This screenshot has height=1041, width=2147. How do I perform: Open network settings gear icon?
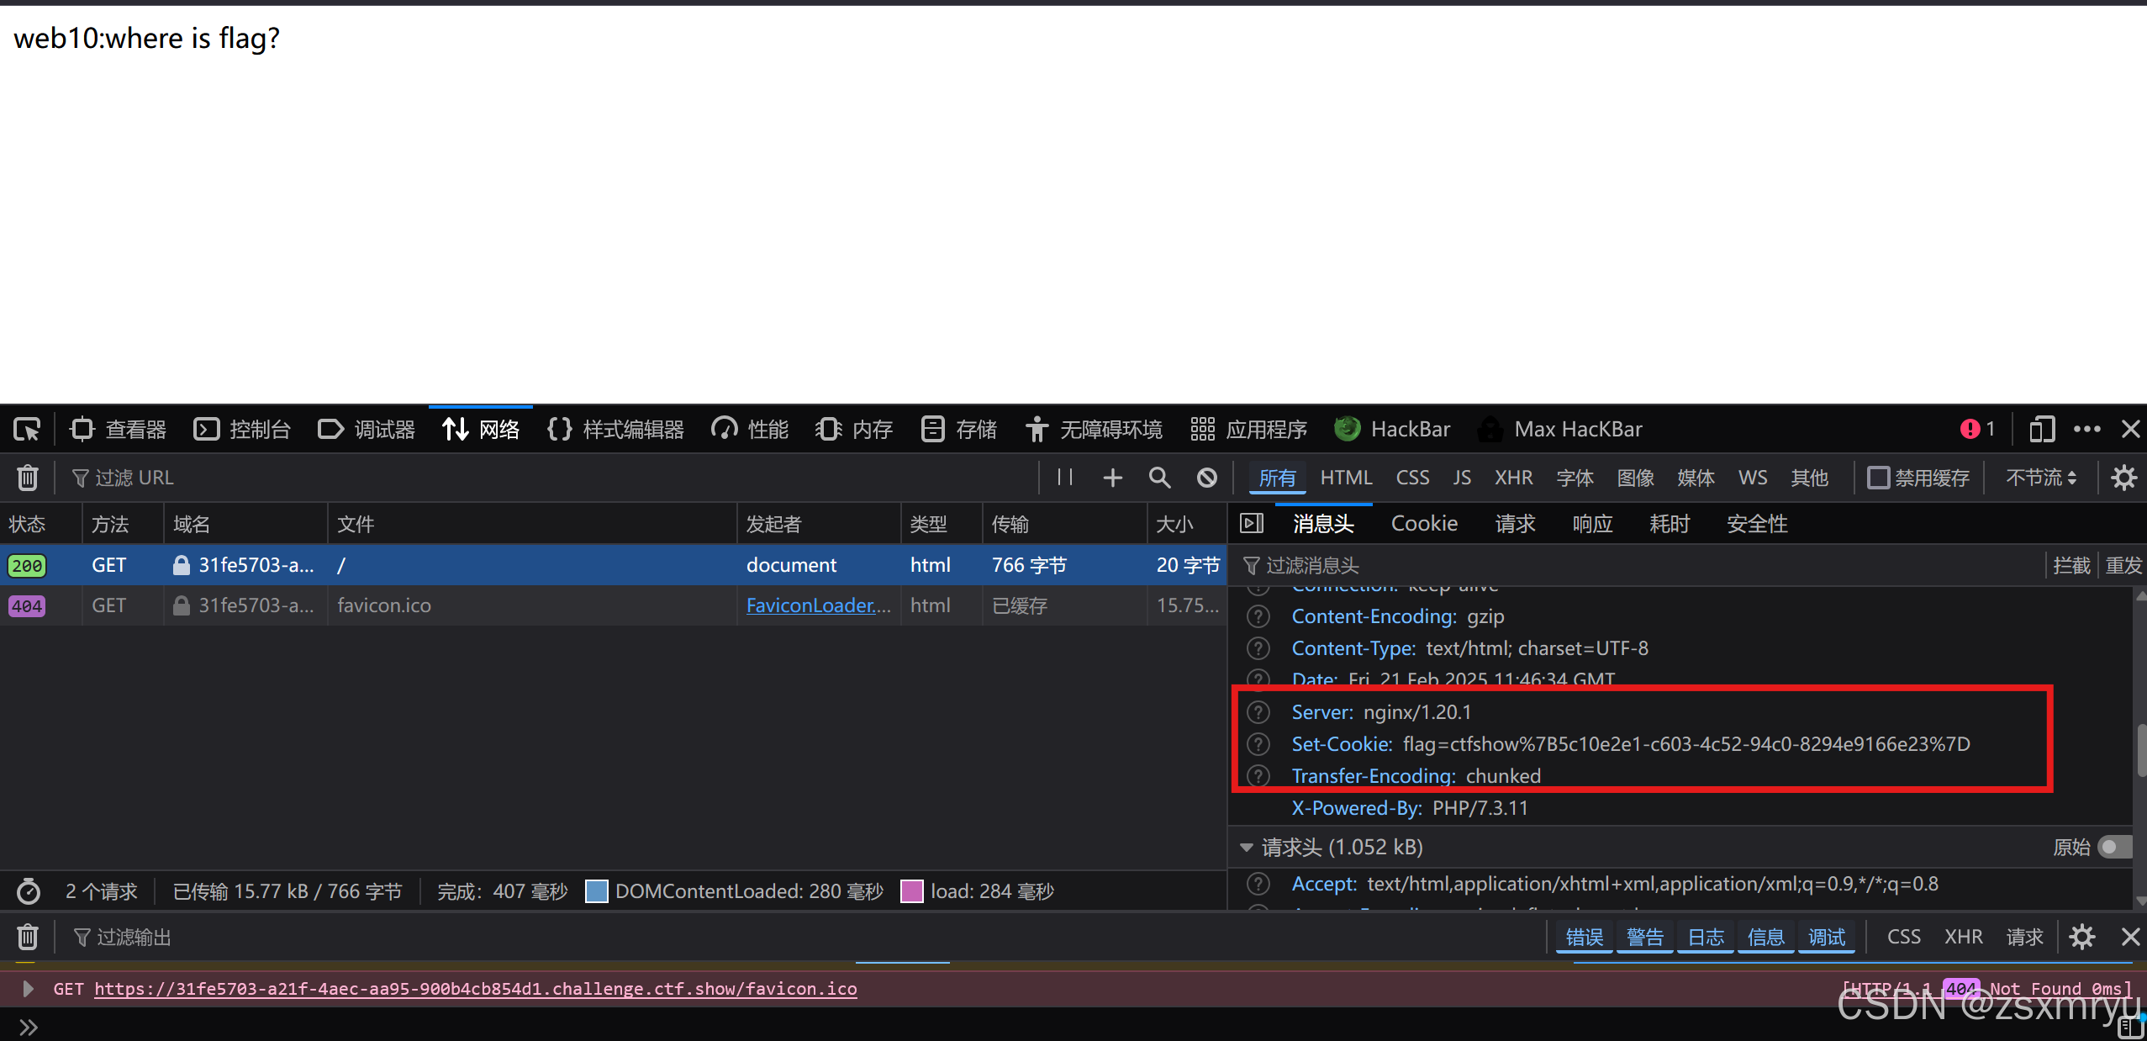(2123, 478)
